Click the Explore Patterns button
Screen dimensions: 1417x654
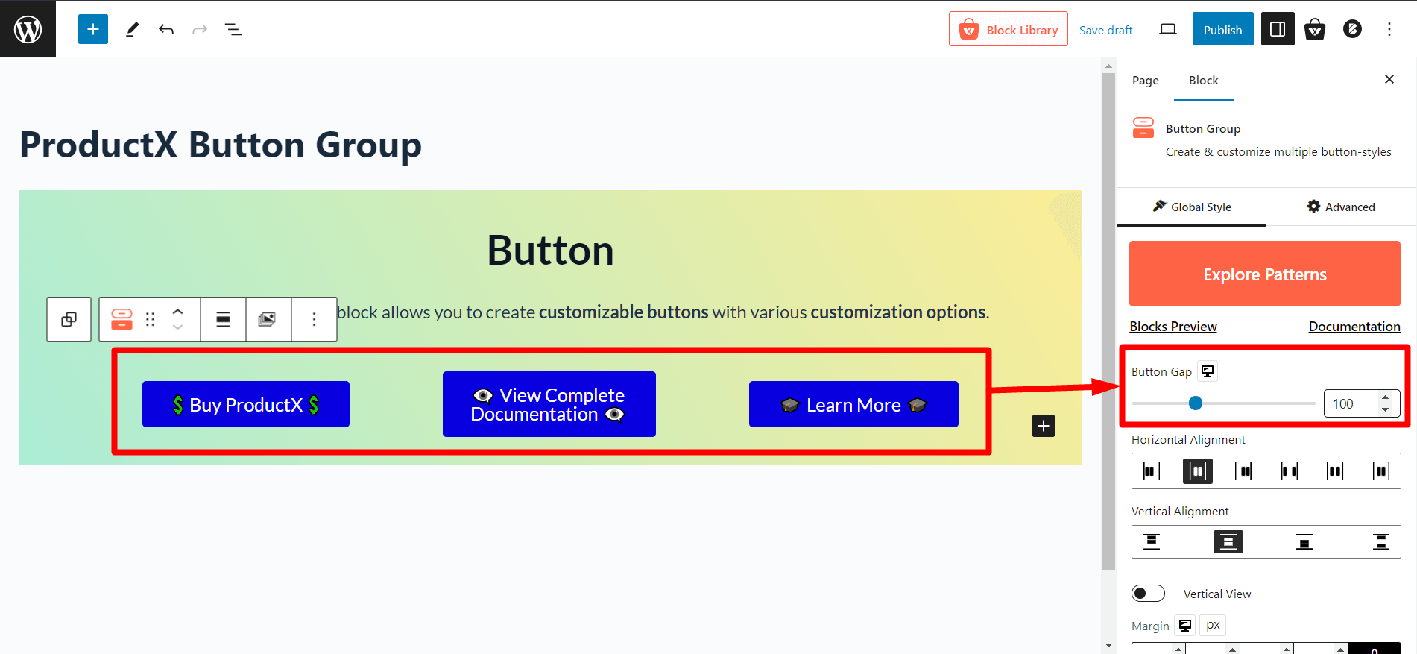coord(1264,274)
